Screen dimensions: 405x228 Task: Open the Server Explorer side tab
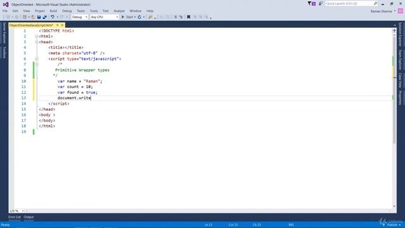click(4, 33)
